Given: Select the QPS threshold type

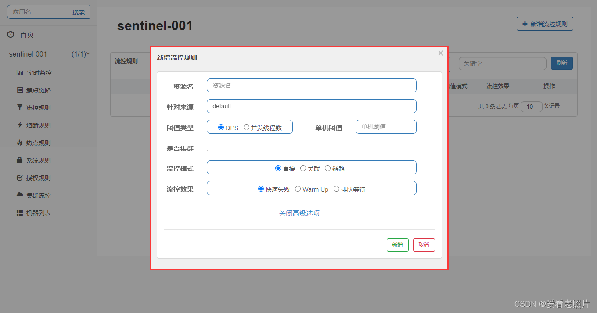Looking at the screenshot, I should point(221,128).
